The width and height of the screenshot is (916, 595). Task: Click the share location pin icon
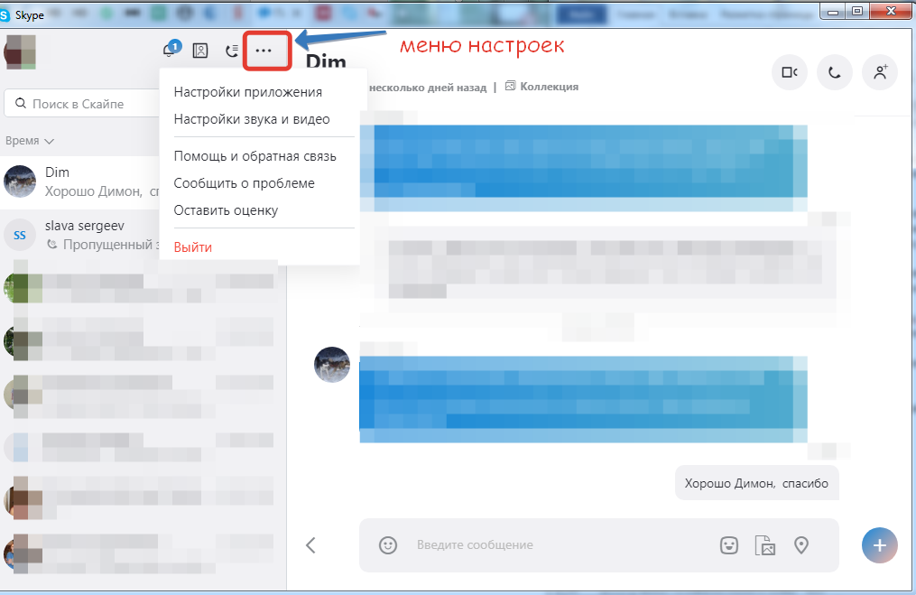click(x=800, y=544)
